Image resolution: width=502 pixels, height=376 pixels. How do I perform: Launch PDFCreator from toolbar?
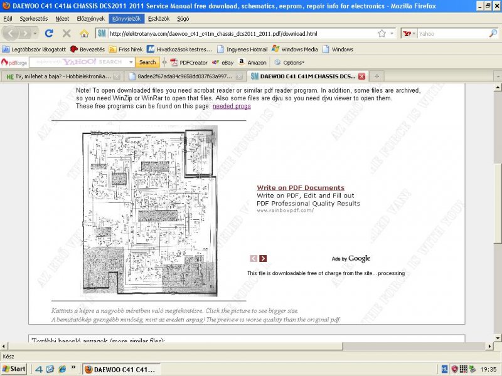pos(189,63)
